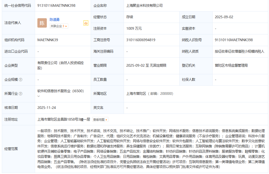Click the approval date 2025-11-24
Viewport: 269px width, 174px height.
pos(47,107)
